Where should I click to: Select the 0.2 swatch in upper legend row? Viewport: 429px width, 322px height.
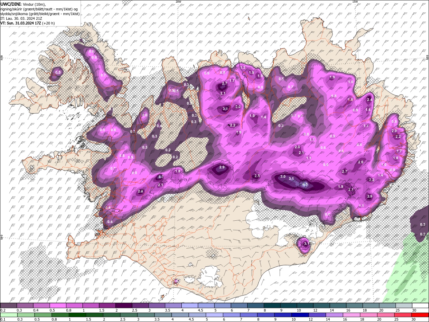click(8, 306)
